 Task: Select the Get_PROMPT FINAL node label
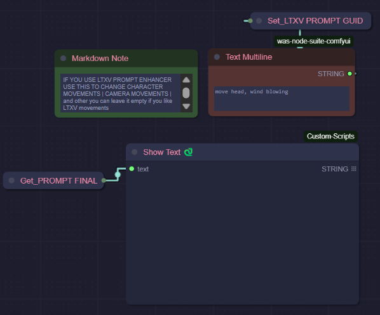pyautogui.click(x=59, y=180)
